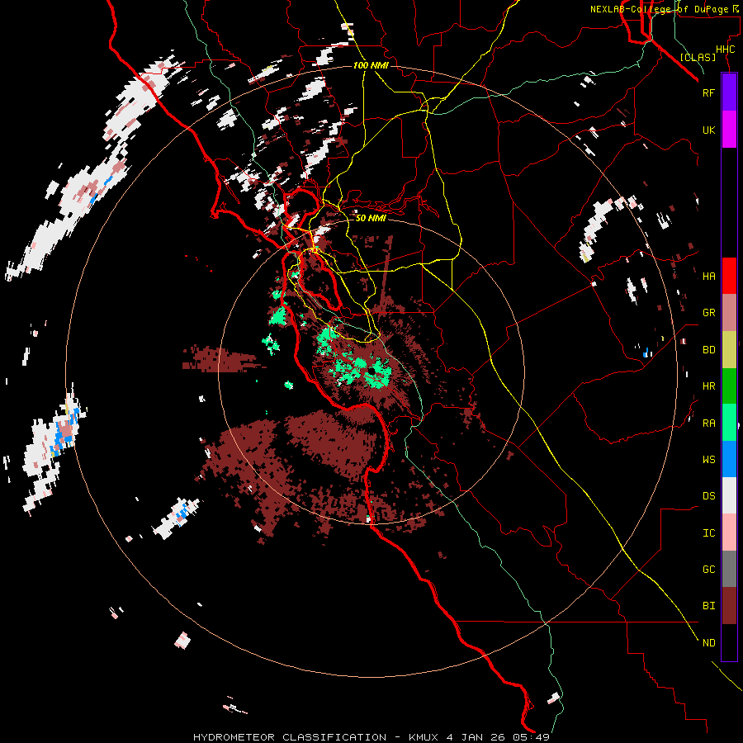This screenshot has height=743, width=743.
Task: Click the gray GC legend swatch
Action: click(x=729, y=569)
